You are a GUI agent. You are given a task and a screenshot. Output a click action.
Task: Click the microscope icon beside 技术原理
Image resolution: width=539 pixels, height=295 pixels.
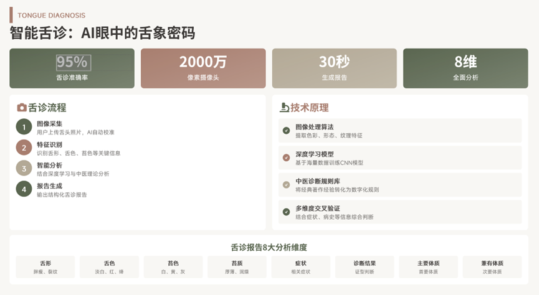click(284, 108)
